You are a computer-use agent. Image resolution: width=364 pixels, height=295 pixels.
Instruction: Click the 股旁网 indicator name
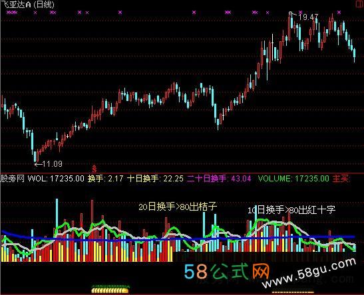point(13,179)
